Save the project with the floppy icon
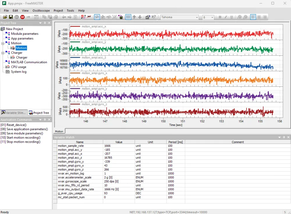The image size is (291, 214). (11, 17)
